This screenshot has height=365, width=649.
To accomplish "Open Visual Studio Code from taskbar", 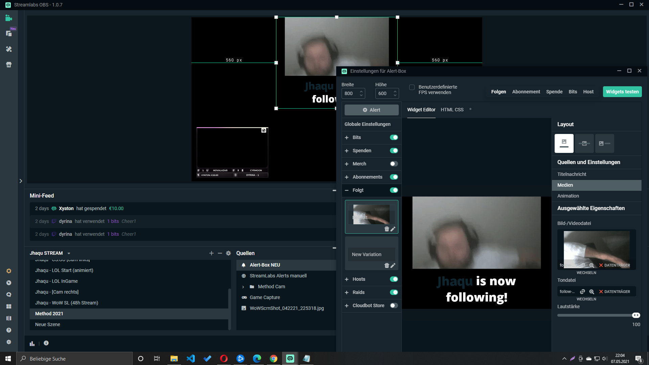I will click(191, 359).
